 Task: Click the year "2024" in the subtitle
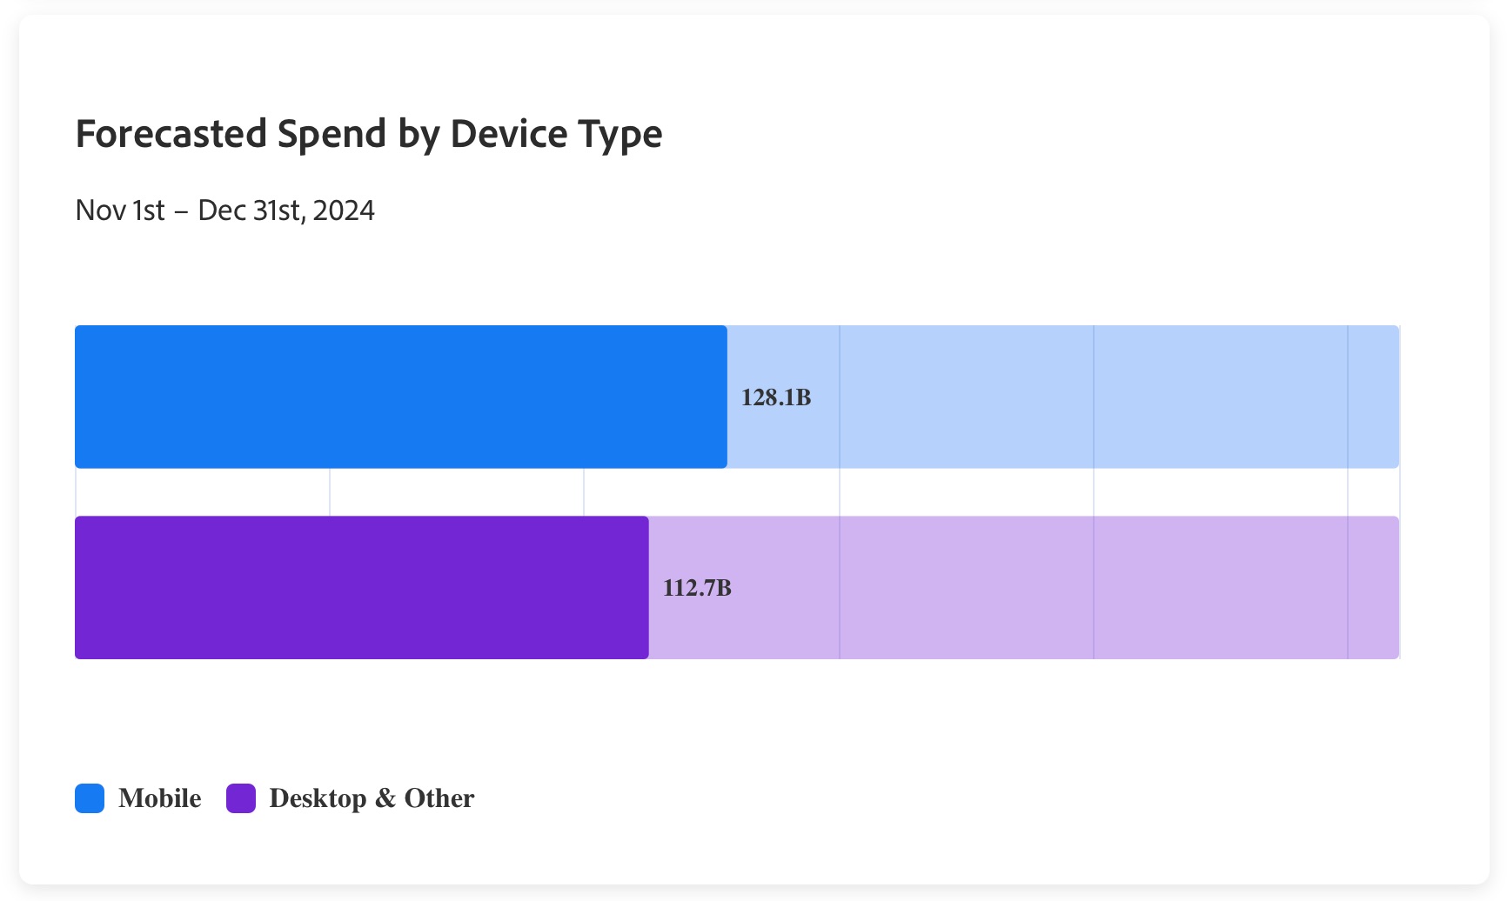coord(344,210)
